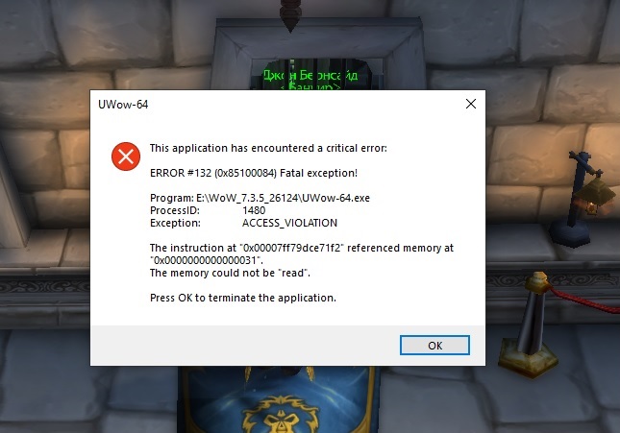Viewport: 620px width, 433px height.
Task: Click the memory address 0x0000000000000031 text
Action: [x=206, y=260]
